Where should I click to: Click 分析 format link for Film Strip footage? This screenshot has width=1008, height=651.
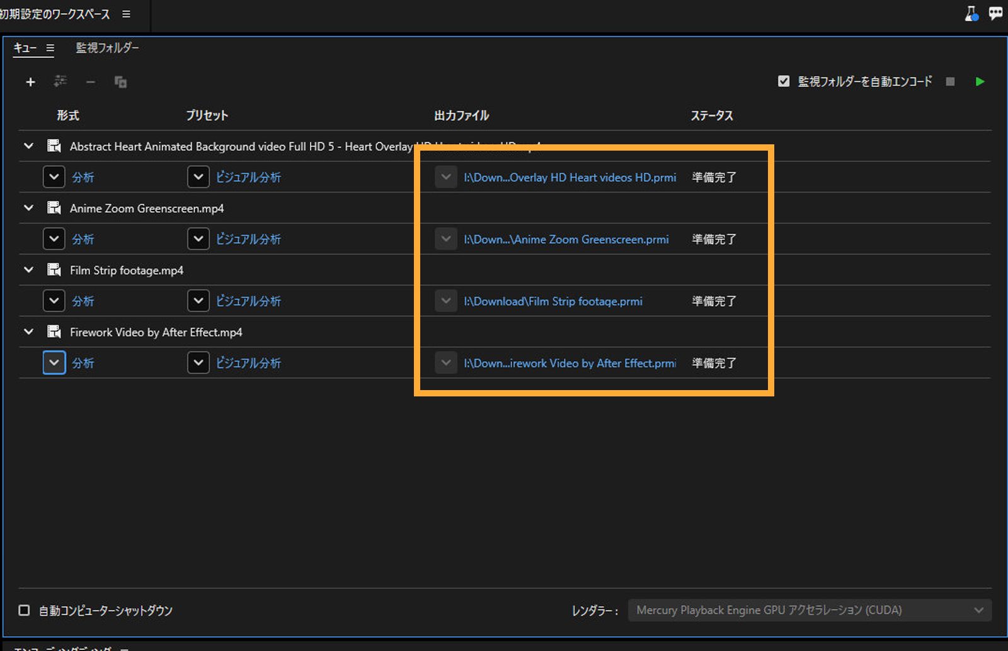click(x=83, y=301)
